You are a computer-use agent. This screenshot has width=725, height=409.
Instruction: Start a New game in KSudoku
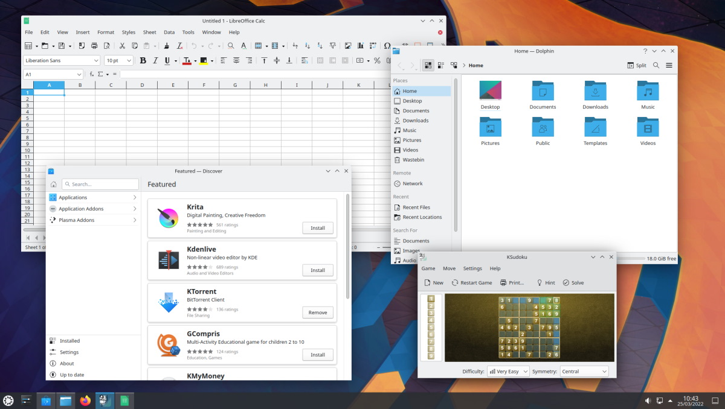coord(433,282)
